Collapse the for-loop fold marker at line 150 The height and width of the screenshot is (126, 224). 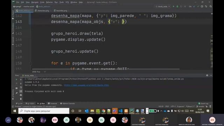pos(30,63)
